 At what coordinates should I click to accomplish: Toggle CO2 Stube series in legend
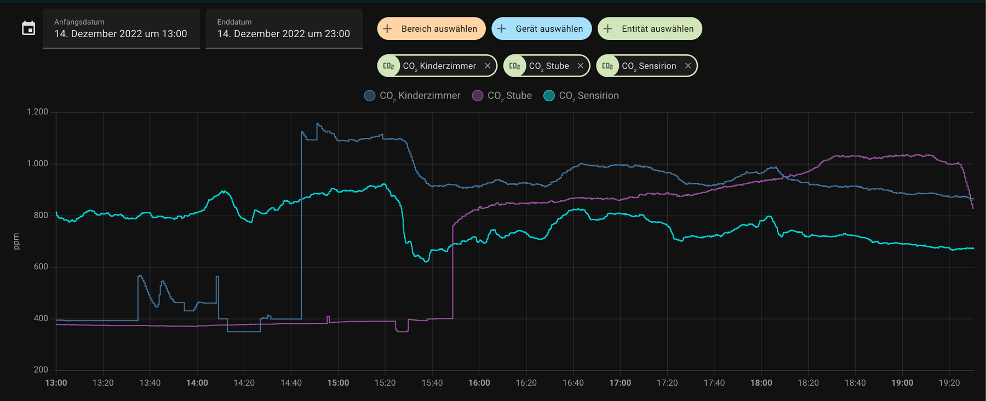click(x=509, y=96)
